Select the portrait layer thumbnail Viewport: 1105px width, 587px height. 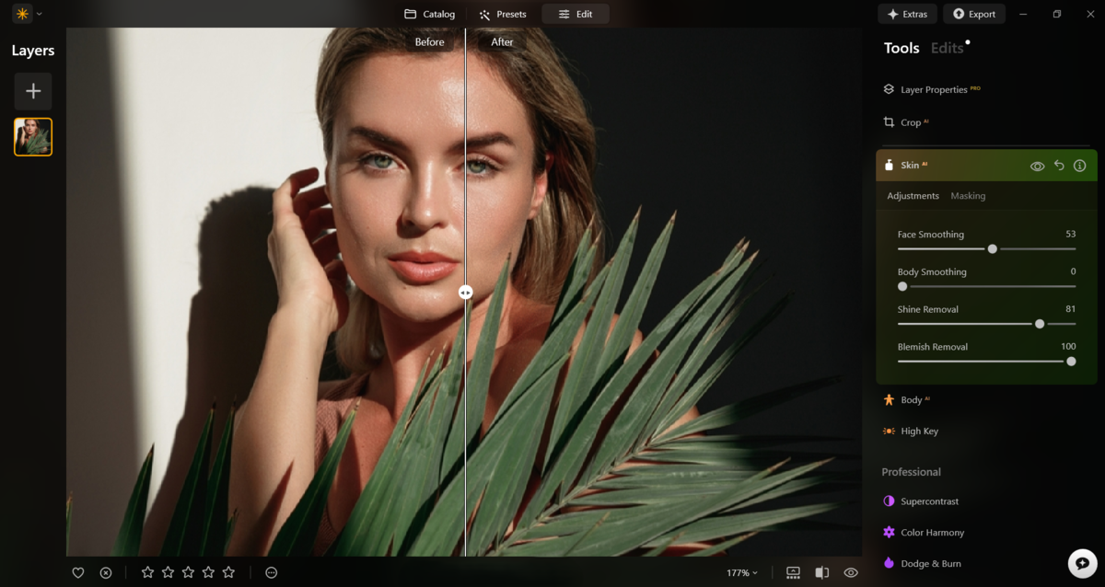[33, 135]
